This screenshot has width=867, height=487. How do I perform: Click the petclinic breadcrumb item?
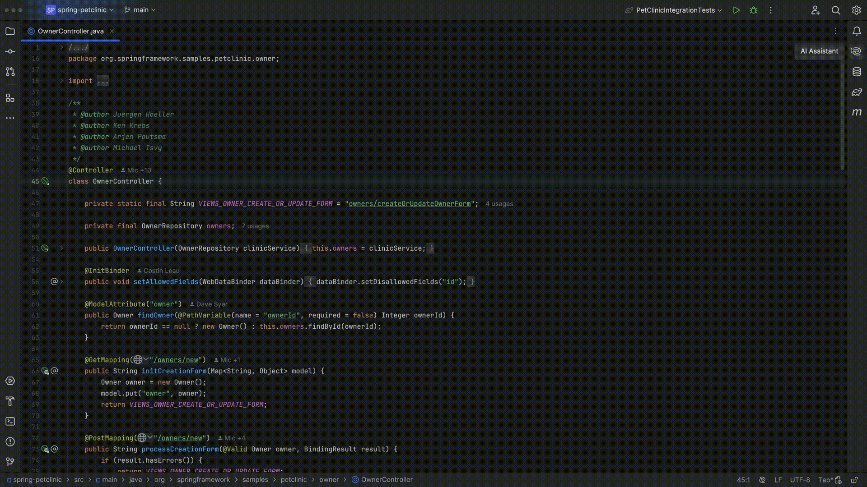tap(294, 480)
